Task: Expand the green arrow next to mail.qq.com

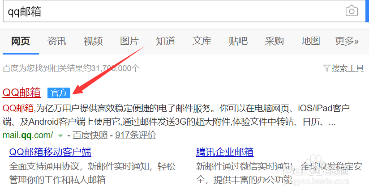Action: (x=60, y=136)
